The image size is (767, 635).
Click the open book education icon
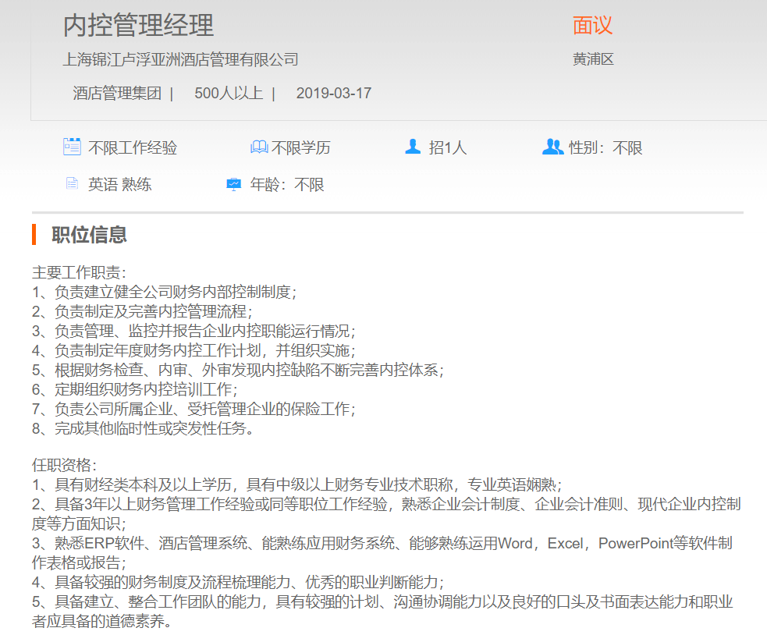click(259, 147)
